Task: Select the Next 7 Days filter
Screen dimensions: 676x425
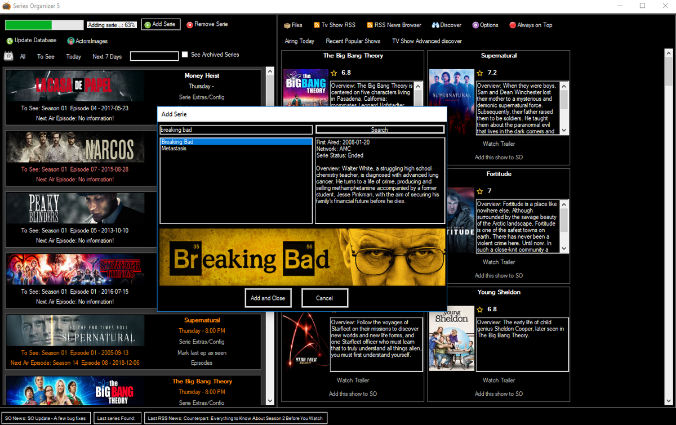Action: [107, 56]
